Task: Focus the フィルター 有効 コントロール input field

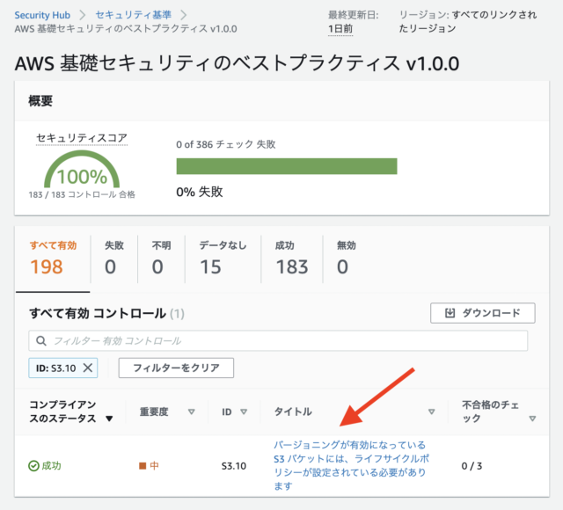Action: [x=278, y=341]
